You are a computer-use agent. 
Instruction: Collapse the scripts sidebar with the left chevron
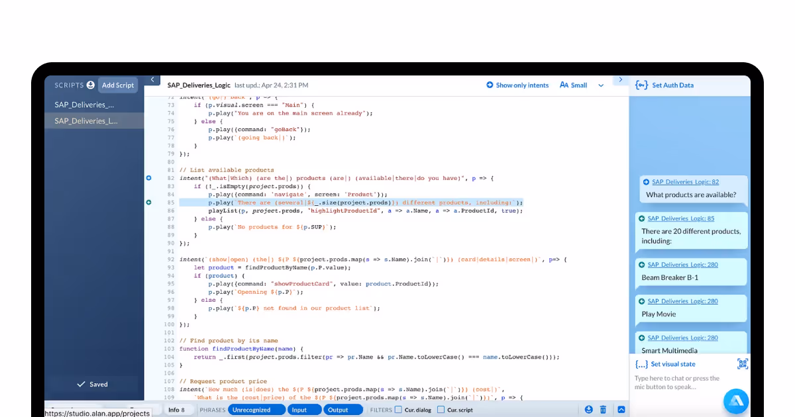[152, 80]
